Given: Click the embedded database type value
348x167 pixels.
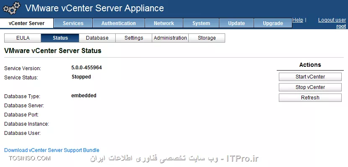Looking at the screenshot, I should tap(84, 96).
